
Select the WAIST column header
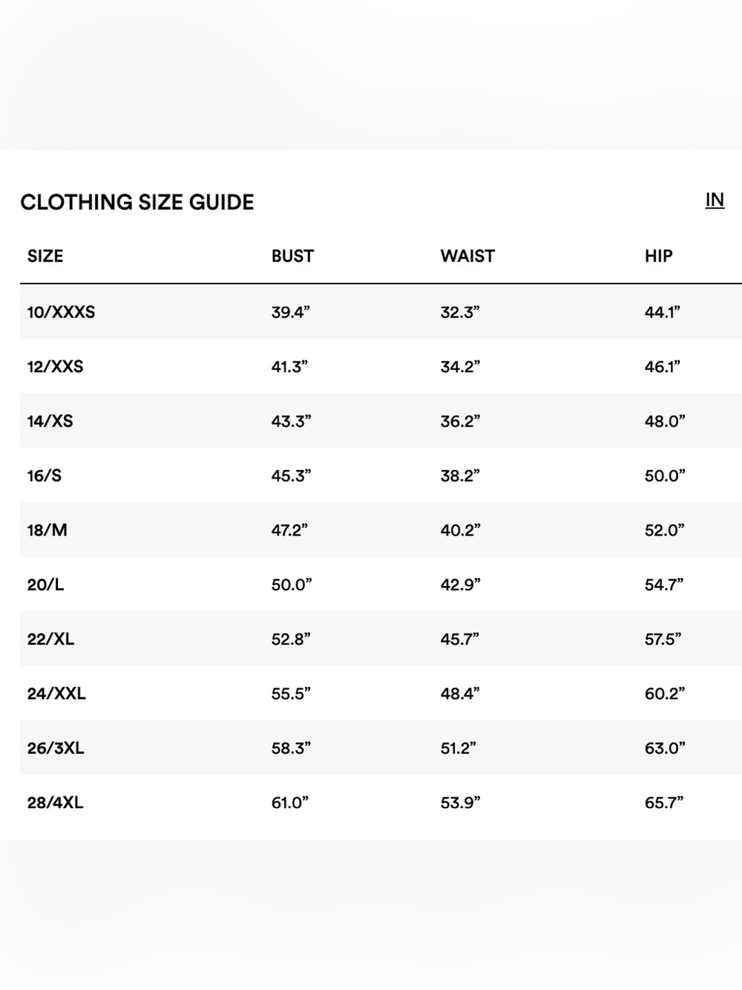coord(467,256)
